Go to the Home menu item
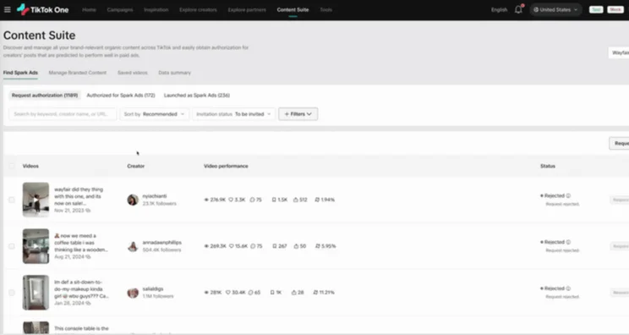This screenshot has height=335, width=629. 89,9
